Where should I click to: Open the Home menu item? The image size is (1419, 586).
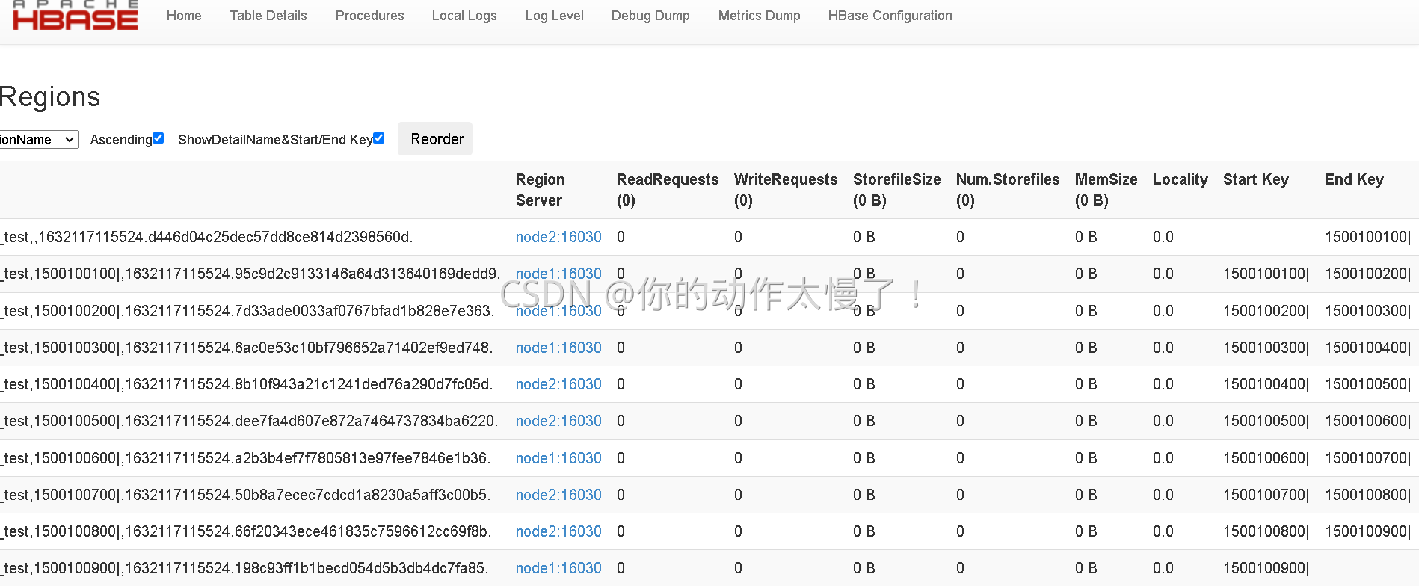pyautogui.click(x=184, y=16)
